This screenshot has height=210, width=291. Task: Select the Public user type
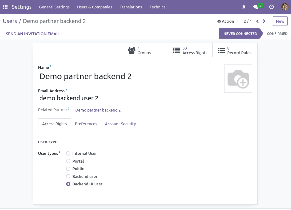point(68,169)
